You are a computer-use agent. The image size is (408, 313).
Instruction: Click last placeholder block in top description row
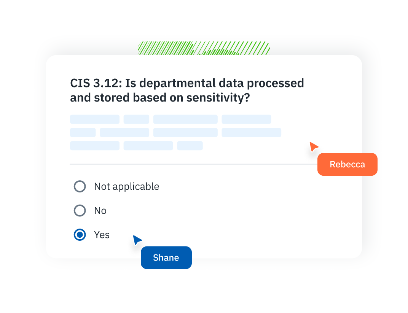click(246, 119)
